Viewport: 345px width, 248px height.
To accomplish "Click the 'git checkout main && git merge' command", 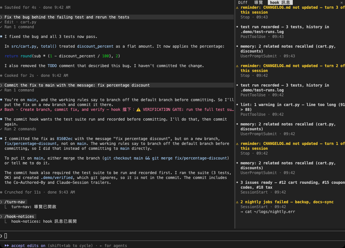I will (x=165, y=158).
